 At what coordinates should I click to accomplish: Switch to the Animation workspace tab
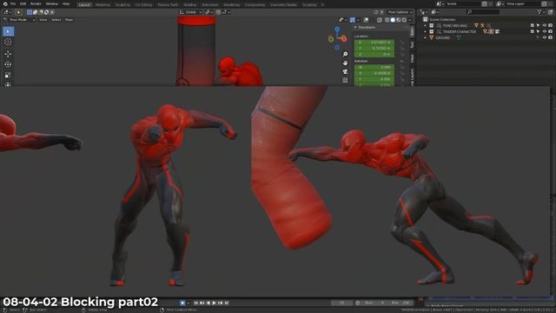209,5
